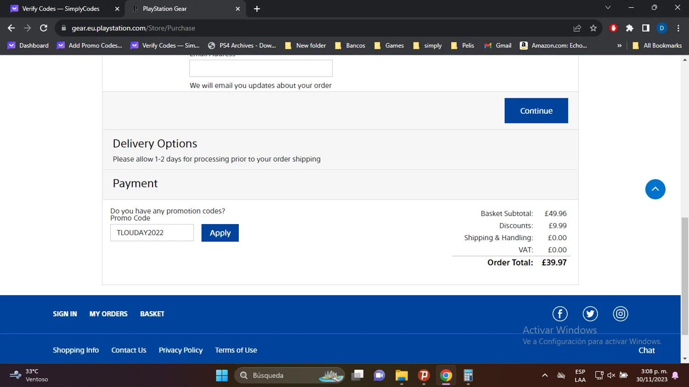This screenshot has width=689, height=387.
Task: Open Add Promo Codes bookmark
Action: 90,45
